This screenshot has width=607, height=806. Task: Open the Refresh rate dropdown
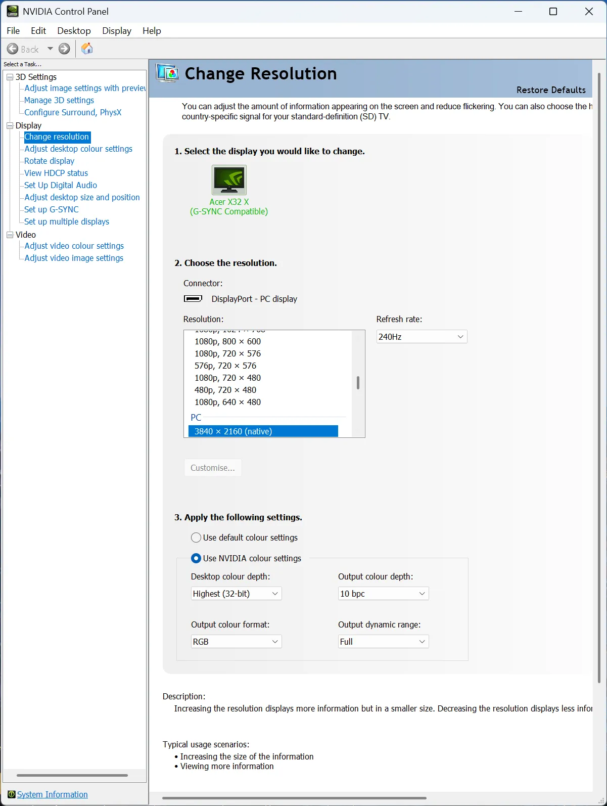422,337
